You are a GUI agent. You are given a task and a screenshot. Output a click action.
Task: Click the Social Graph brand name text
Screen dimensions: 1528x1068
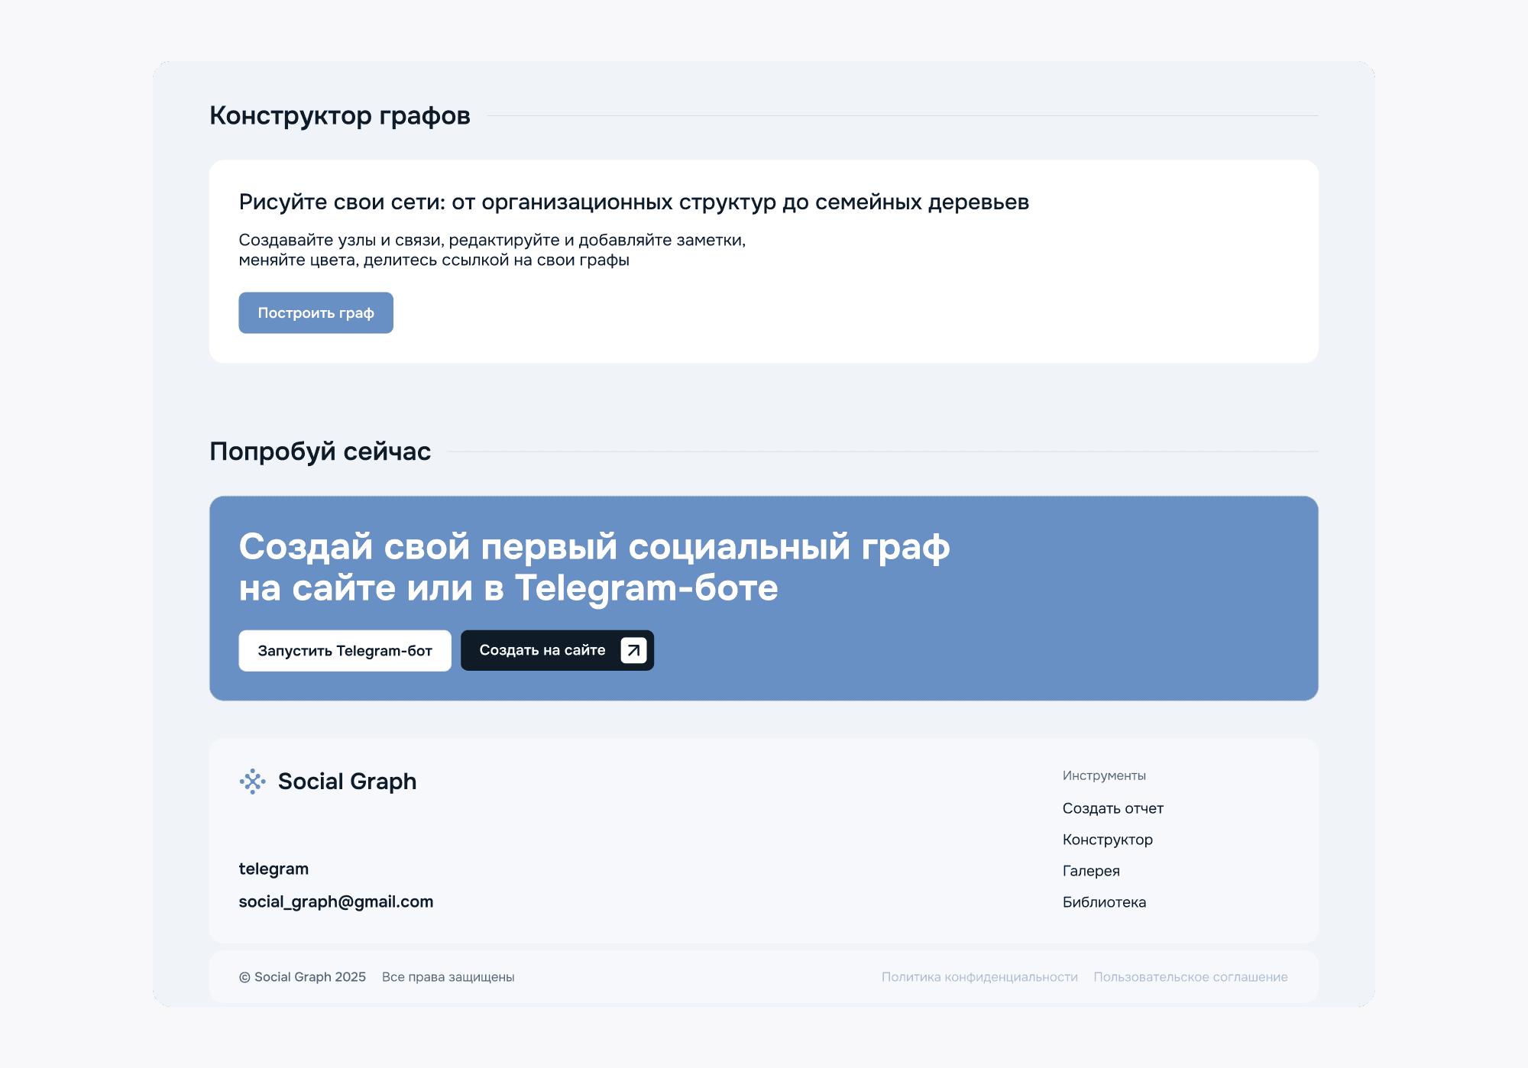coord(347,782)
